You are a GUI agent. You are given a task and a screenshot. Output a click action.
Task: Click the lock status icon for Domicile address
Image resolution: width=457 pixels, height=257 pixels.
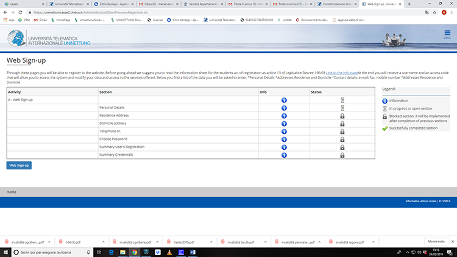point(342,124)
